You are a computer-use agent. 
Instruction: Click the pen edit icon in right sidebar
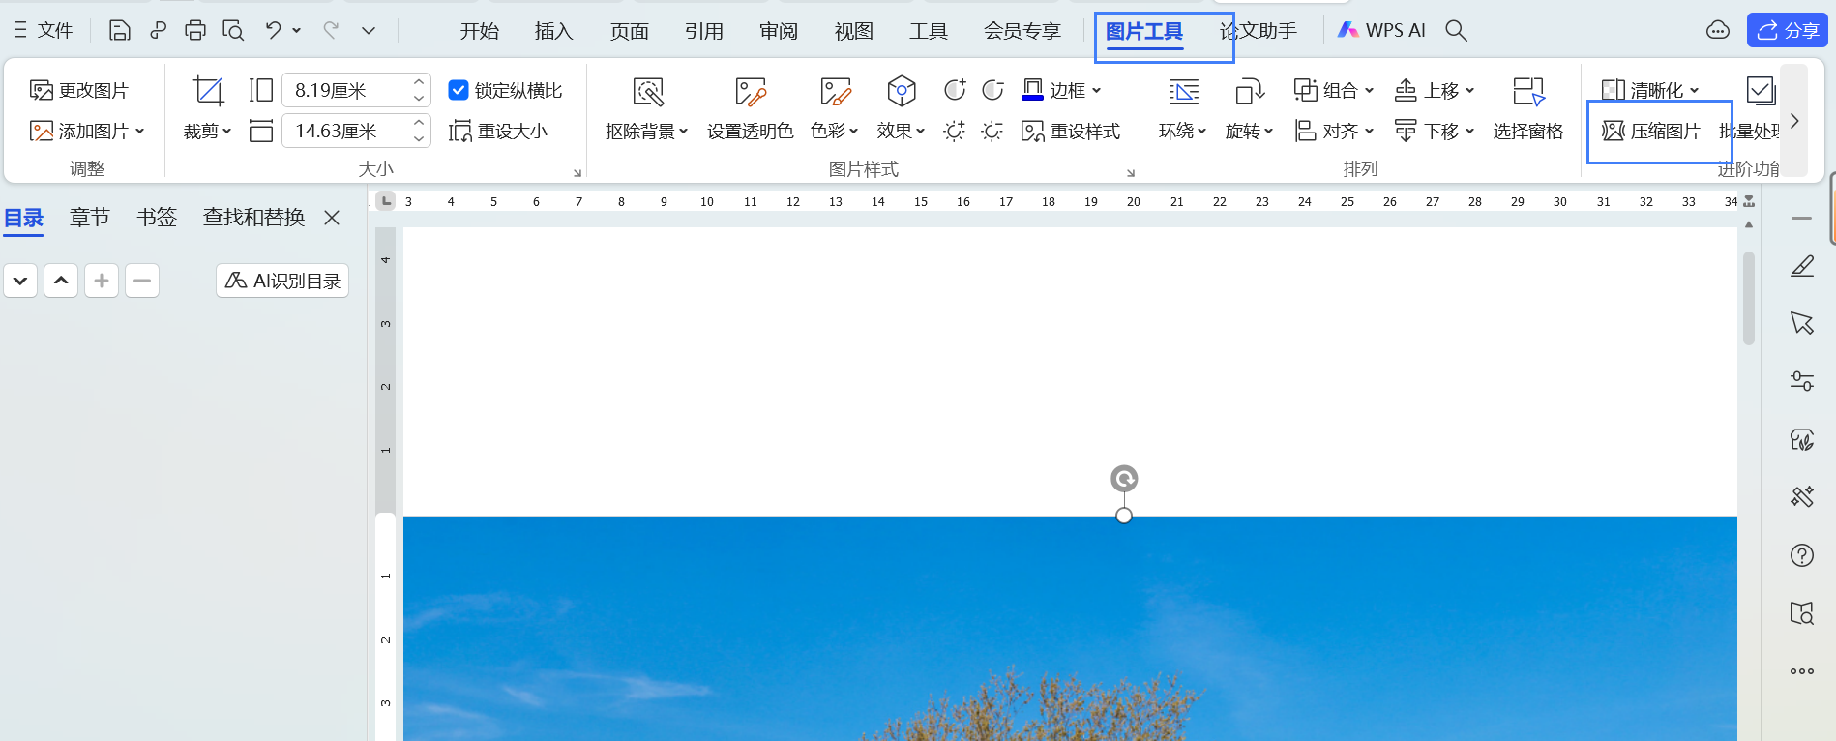tap(1801, 266)
